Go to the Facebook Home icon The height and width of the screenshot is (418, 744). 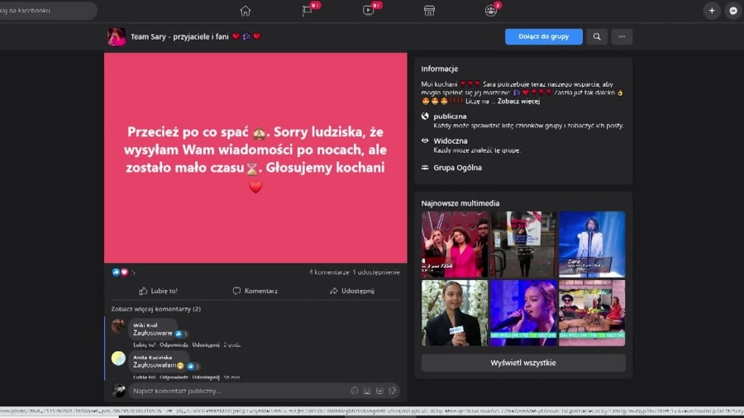[x=245, y=11]
